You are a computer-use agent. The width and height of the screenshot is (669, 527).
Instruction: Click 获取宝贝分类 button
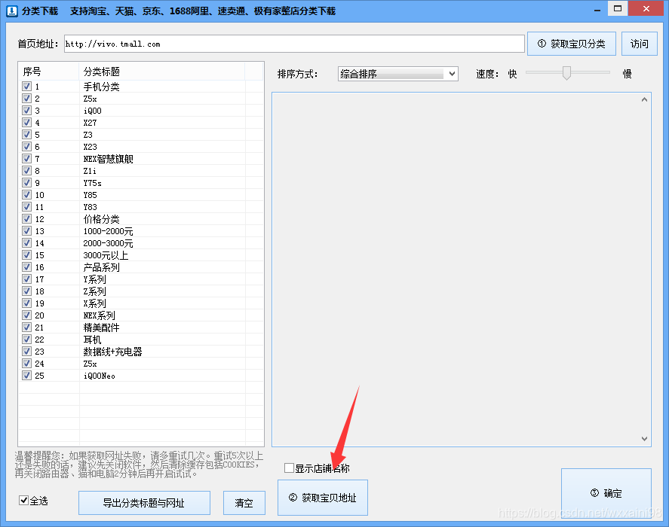571,44
